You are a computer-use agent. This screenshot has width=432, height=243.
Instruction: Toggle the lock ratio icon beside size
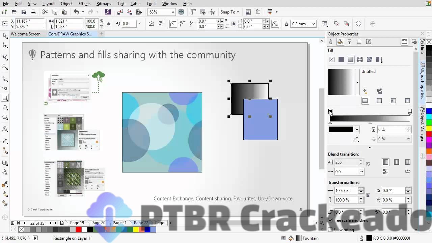pyautogui.click(x=108, y=24)
